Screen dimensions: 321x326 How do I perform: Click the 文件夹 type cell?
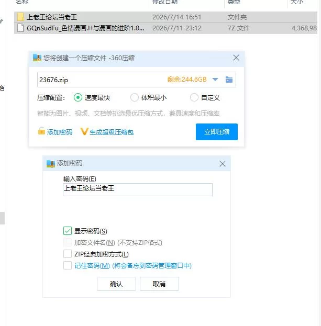point(237,17)
